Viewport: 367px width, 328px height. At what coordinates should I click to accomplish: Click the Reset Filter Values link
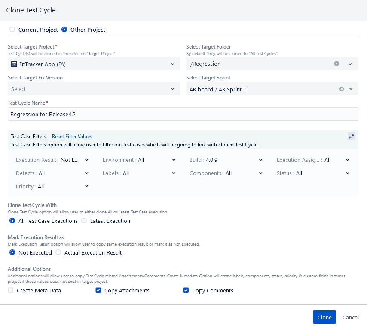point(72,136)
